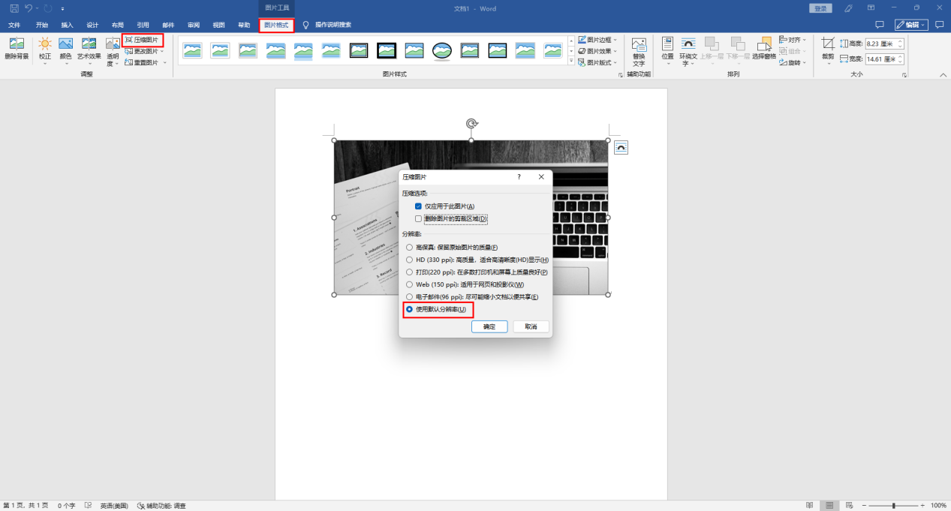Open the Transparency (透明度) tool
The height and width of the screenshot is (511, 951).
tap(113, 51)
